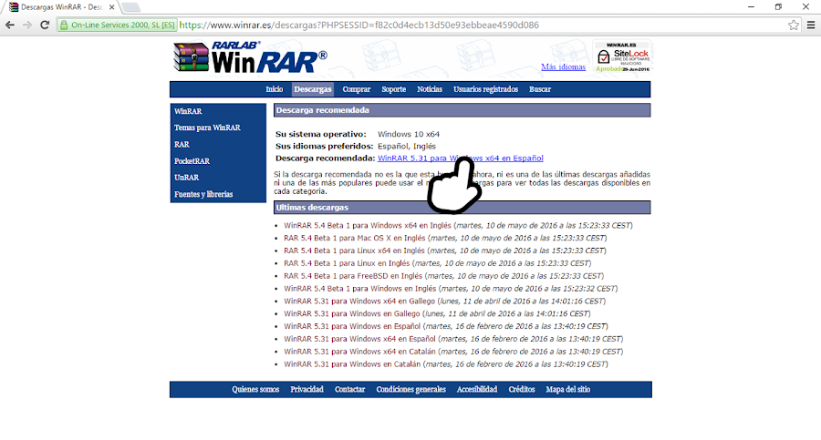821x440 pixels.
Task: Close the Descargas WinRAR browser tab
Action: click(x=111, y=7)
